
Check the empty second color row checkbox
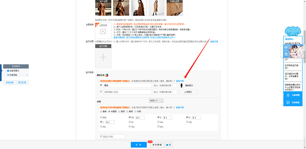click(101, 91)
